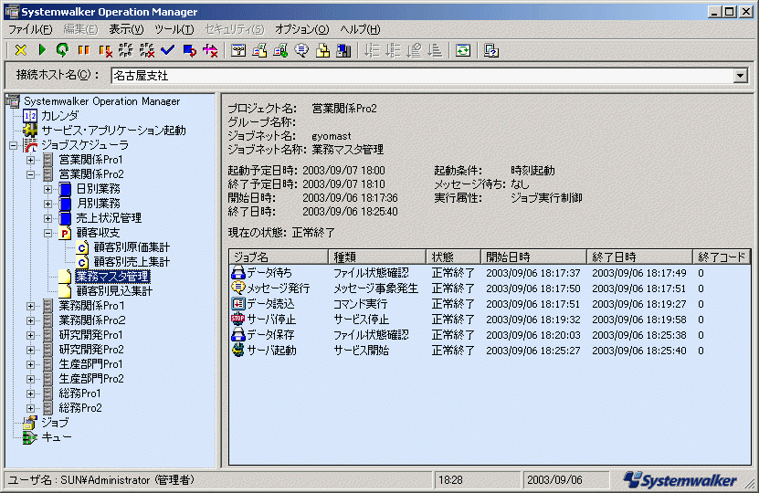
Task: Sort by the 終了コード column header
Action: click(x=722, y=257)
